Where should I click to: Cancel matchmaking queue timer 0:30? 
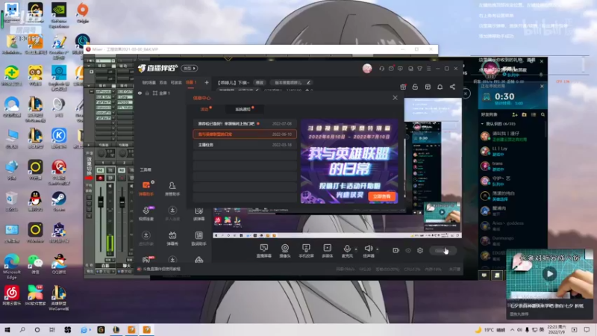click(542, 86)
